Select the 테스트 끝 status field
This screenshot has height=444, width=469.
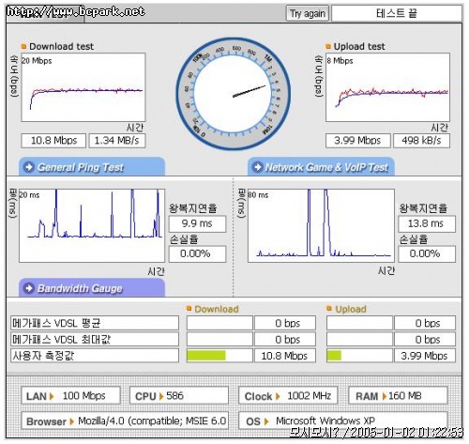pos(397,13)
